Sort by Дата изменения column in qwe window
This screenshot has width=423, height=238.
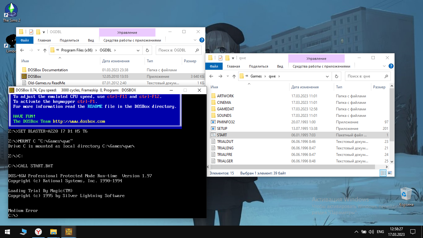(x=305, y=87)
